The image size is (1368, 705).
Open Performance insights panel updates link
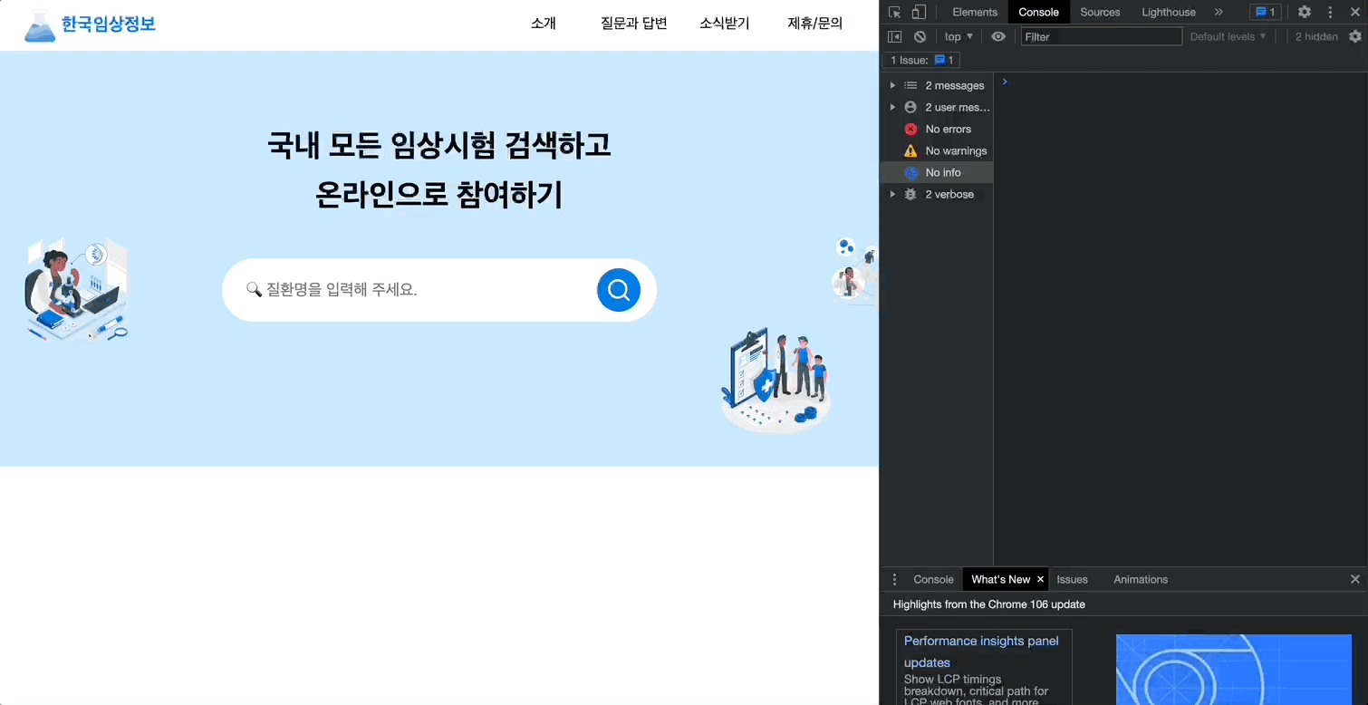tap(981, 652)
